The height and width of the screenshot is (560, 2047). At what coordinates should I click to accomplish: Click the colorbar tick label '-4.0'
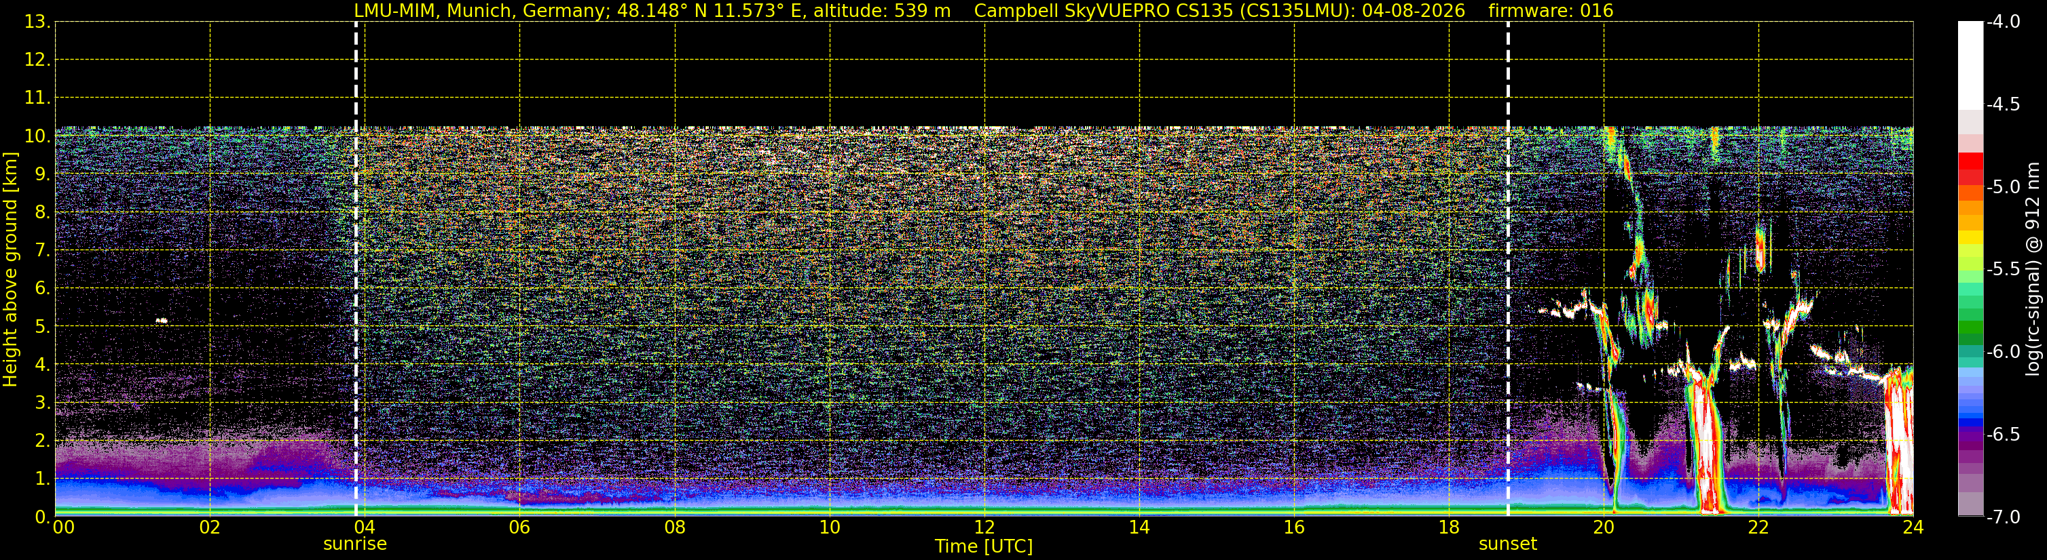click(x=2004, y=22)
